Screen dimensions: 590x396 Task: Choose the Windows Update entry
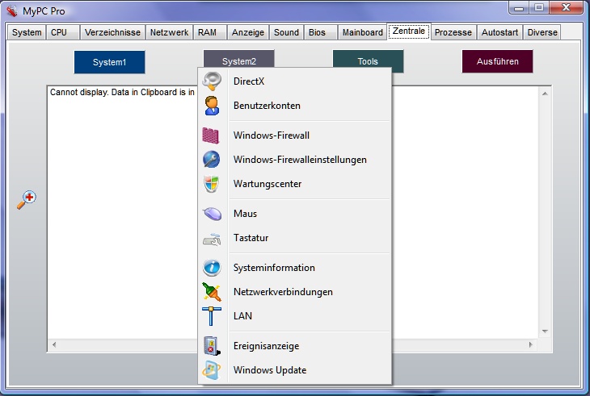295,370
